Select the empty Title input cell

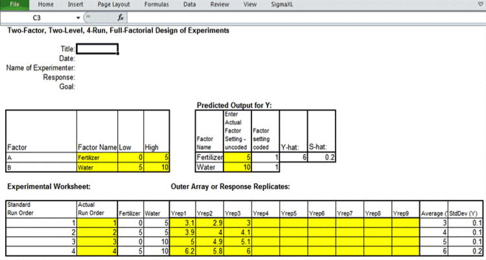[x=97, y=49]
